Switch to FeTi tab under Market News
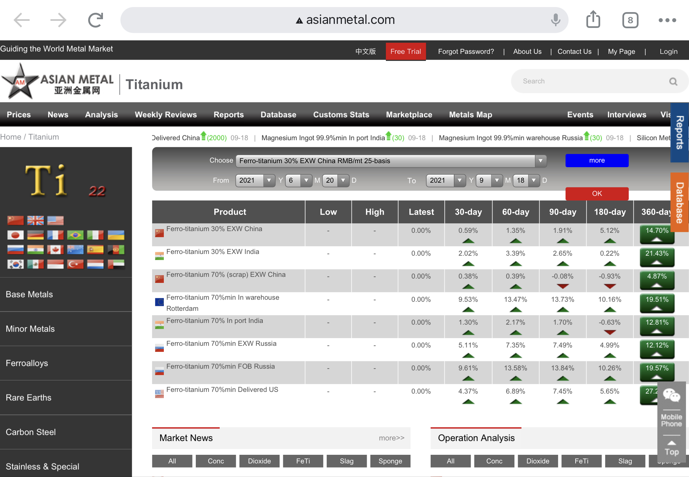Image resolution: width=689 pixels, height=477 pixels. pyautogui.click(x=303, y=461)
